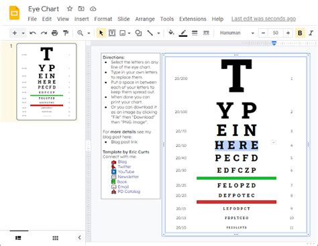The height and width of the screenshot is (246, 318).
Task: Collapse the filmstrip panel chevron
Action: 79,237
